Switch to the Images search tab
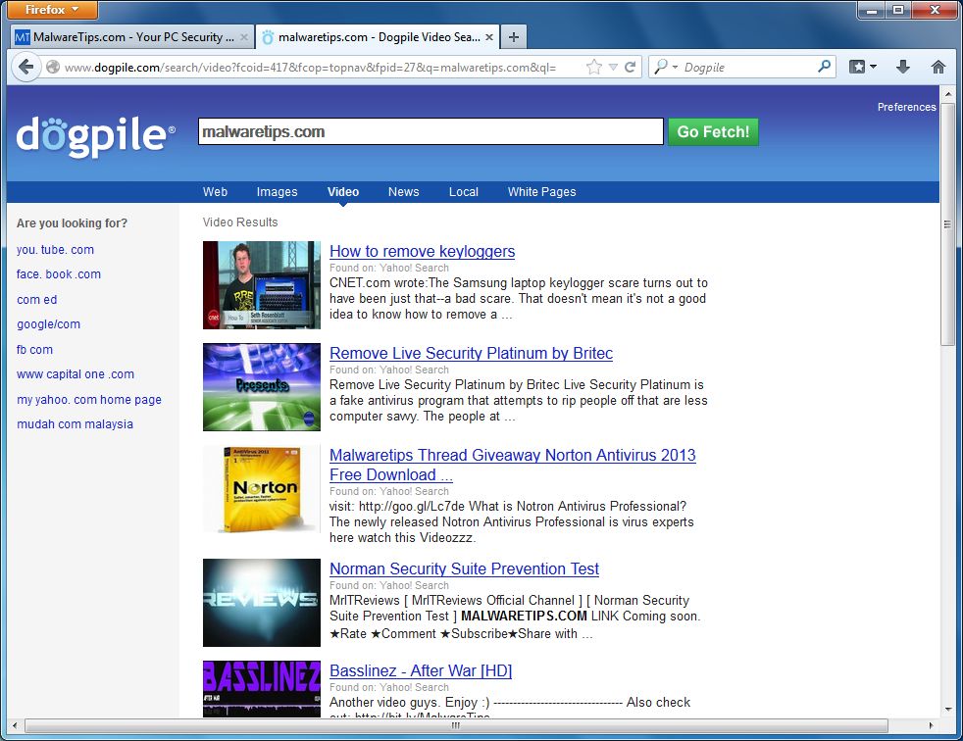Screen dimensions: 963x741 [x=277, y=192]
